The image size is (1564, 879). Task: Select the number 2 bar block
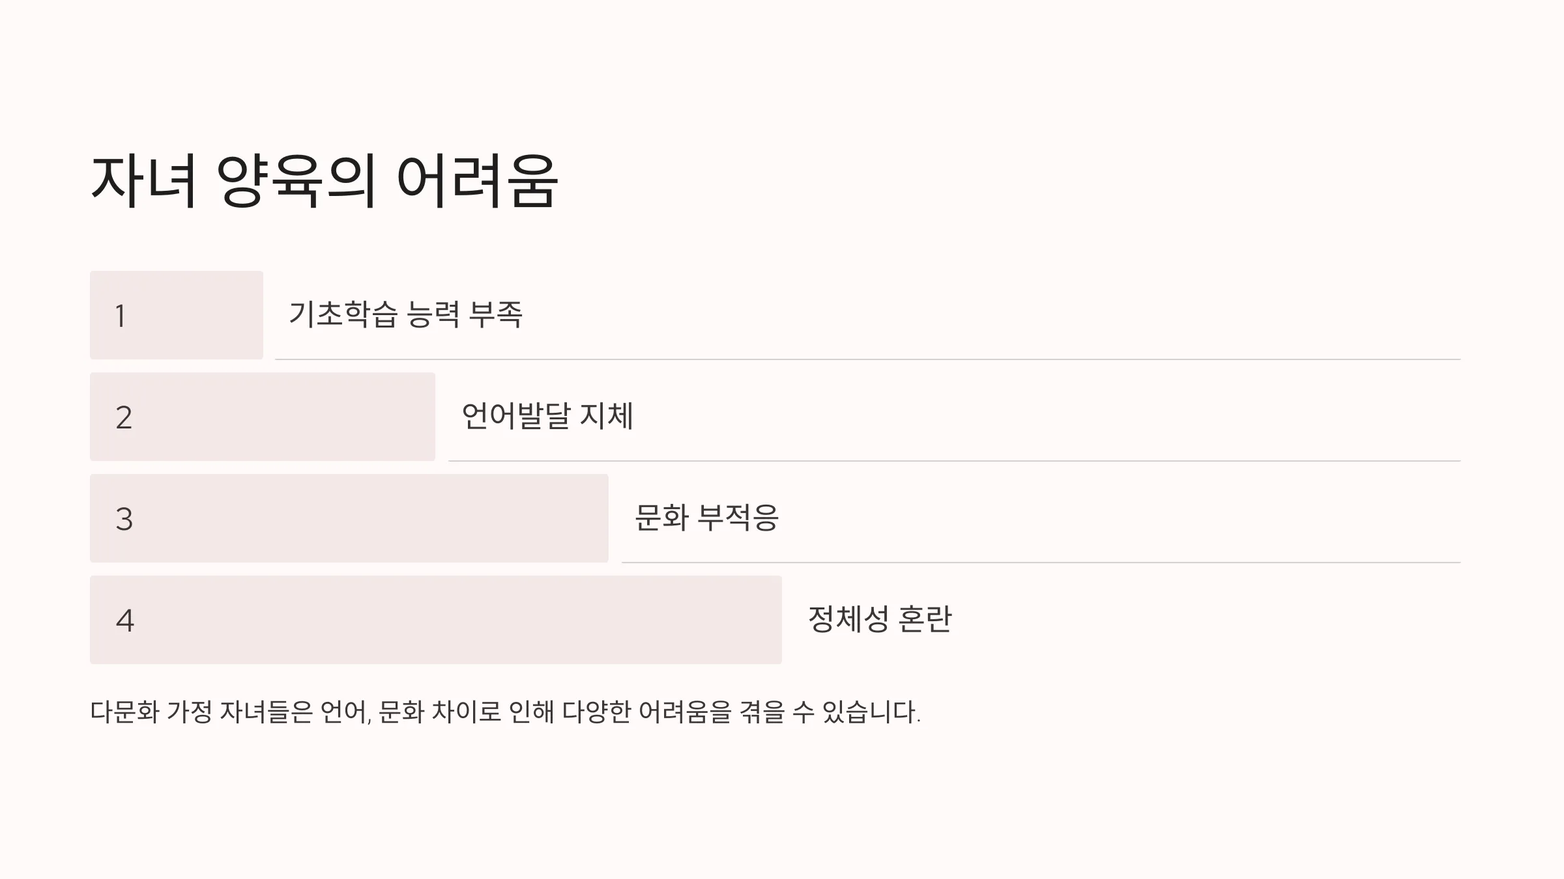click(263, 417)
